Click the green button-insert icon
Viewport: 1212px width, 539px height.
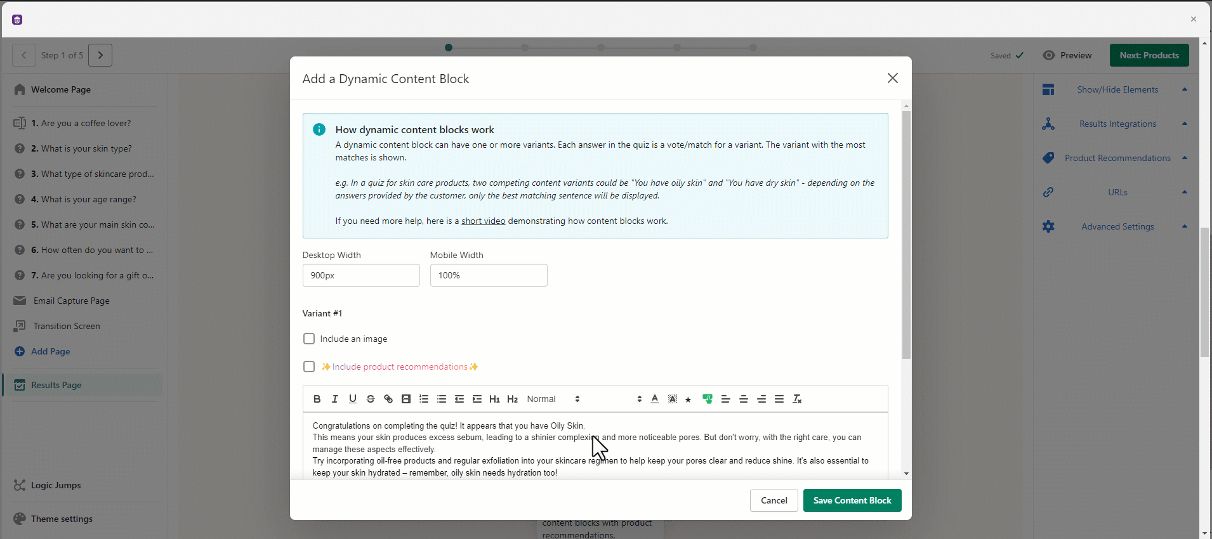coord(708,399)
